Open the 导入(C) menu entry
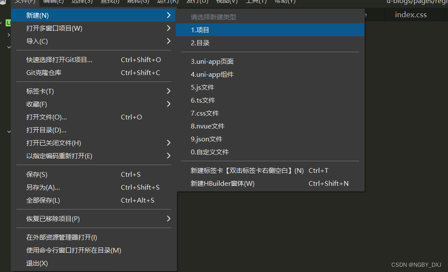Viewport: 448px width, 272px height. point(93,41)
